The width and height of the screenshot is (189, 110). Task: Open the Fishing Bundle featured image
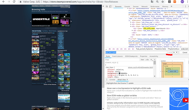(x=64, y=98)
